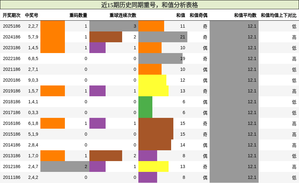299x183 pixels.
Task: Click issue number 2020186
Action: [12, 80]
